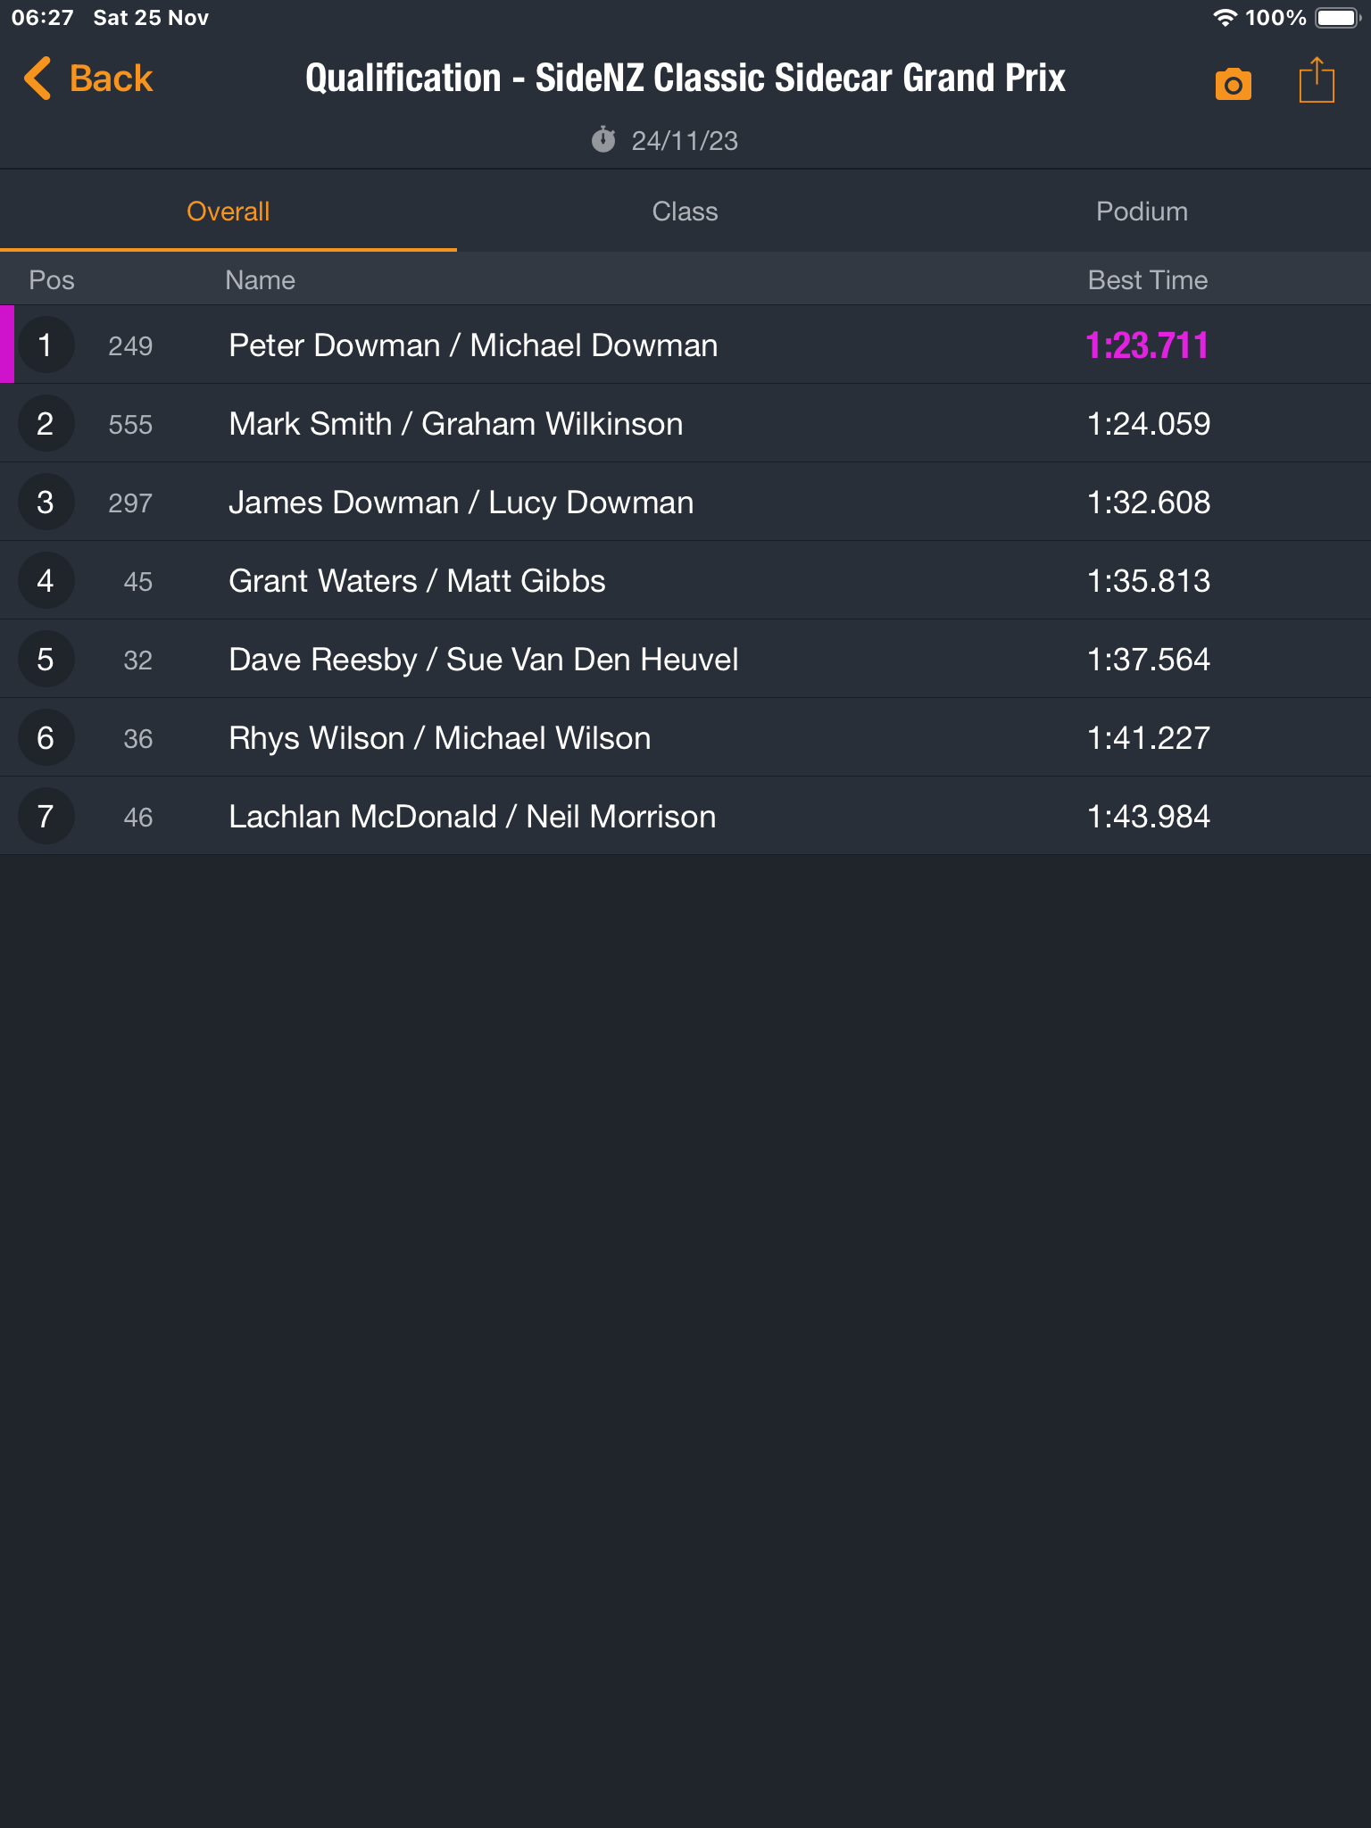Click the magenta 1:23.711 best time
The height and width of the screenshot is (1828, 1371).
(x=1147, y=345)
